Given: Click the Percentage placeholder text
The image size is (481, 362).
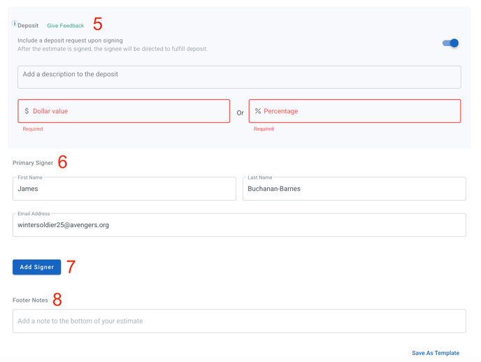Looking at the screenshot, I should 280,111.
